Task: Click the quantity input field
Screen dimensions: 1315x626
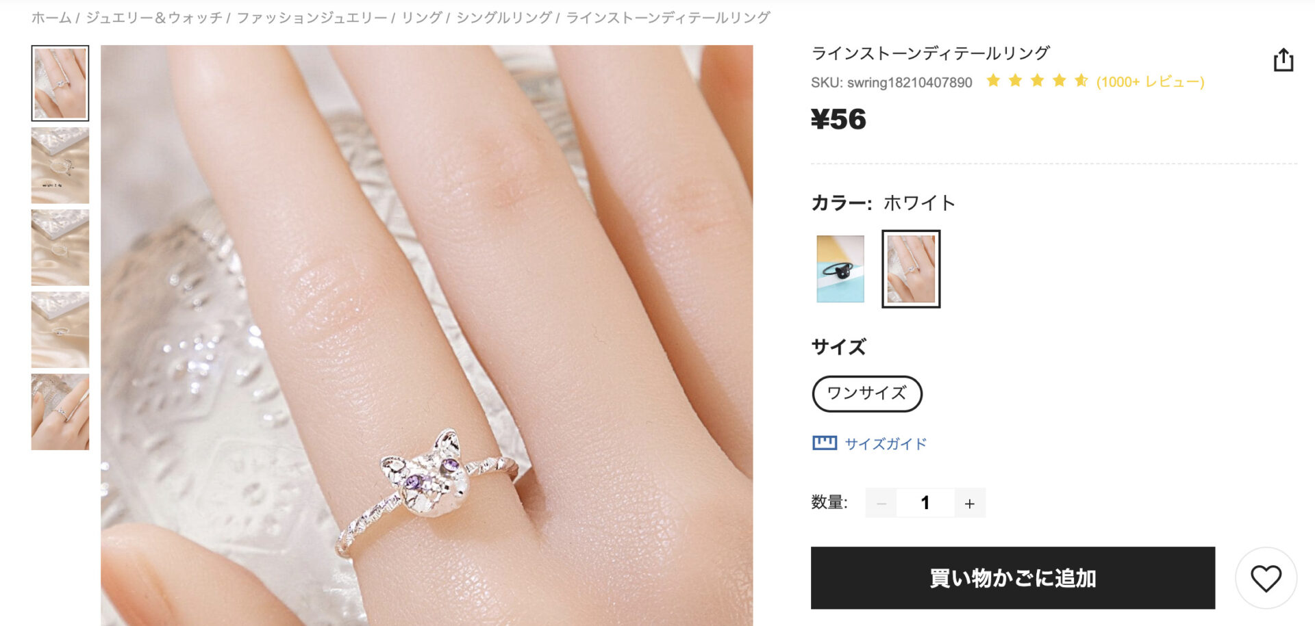Action: [x=925, y=503]
